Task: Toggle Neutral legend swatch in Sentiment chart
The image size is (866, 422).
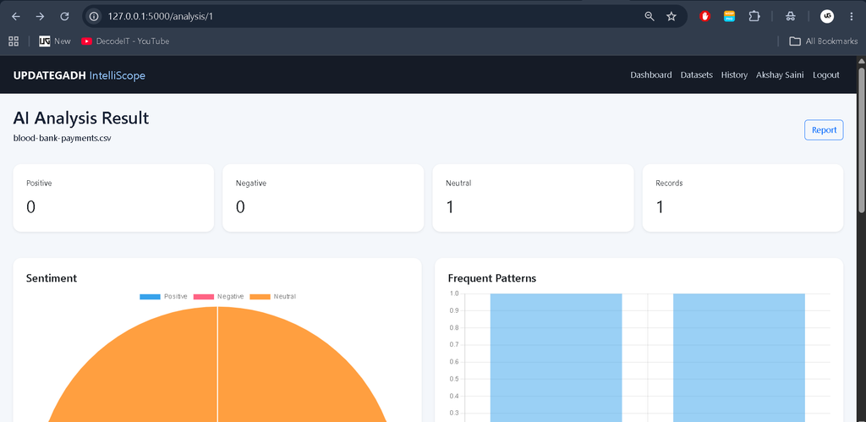Action: pyautogui.click(x=260, y=297)
